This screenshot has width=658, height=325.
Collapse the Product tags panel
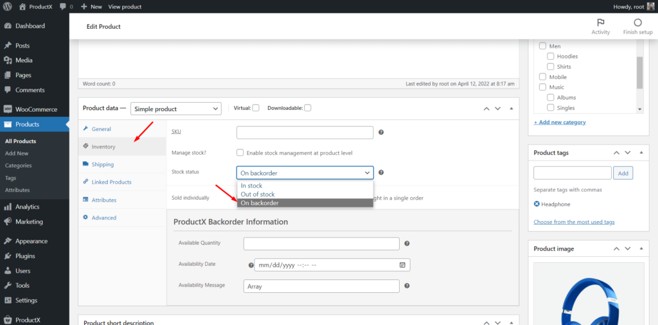[641, 153]
